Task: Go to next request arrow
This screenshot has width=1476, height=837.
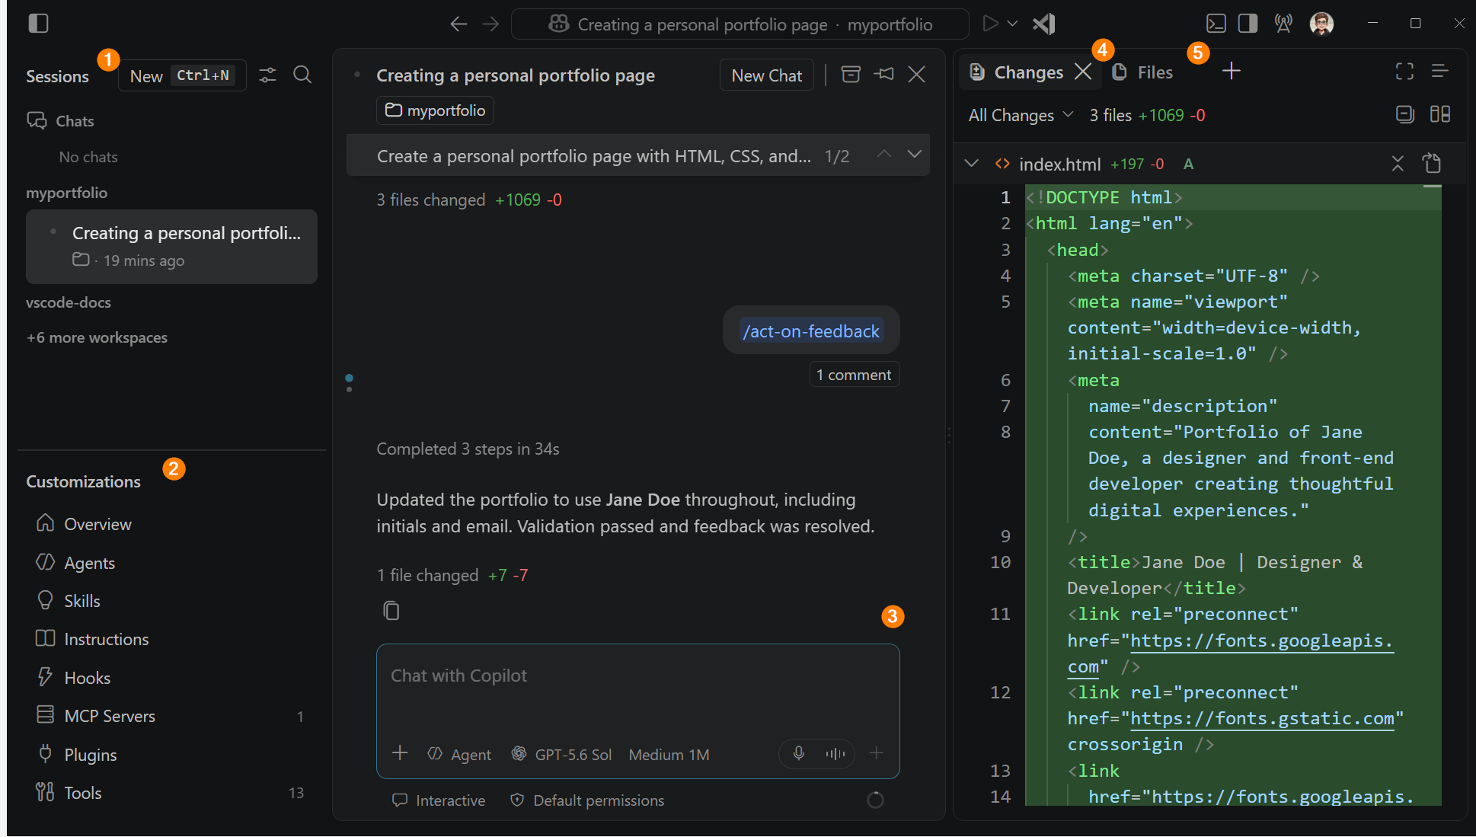Action: 915,154
